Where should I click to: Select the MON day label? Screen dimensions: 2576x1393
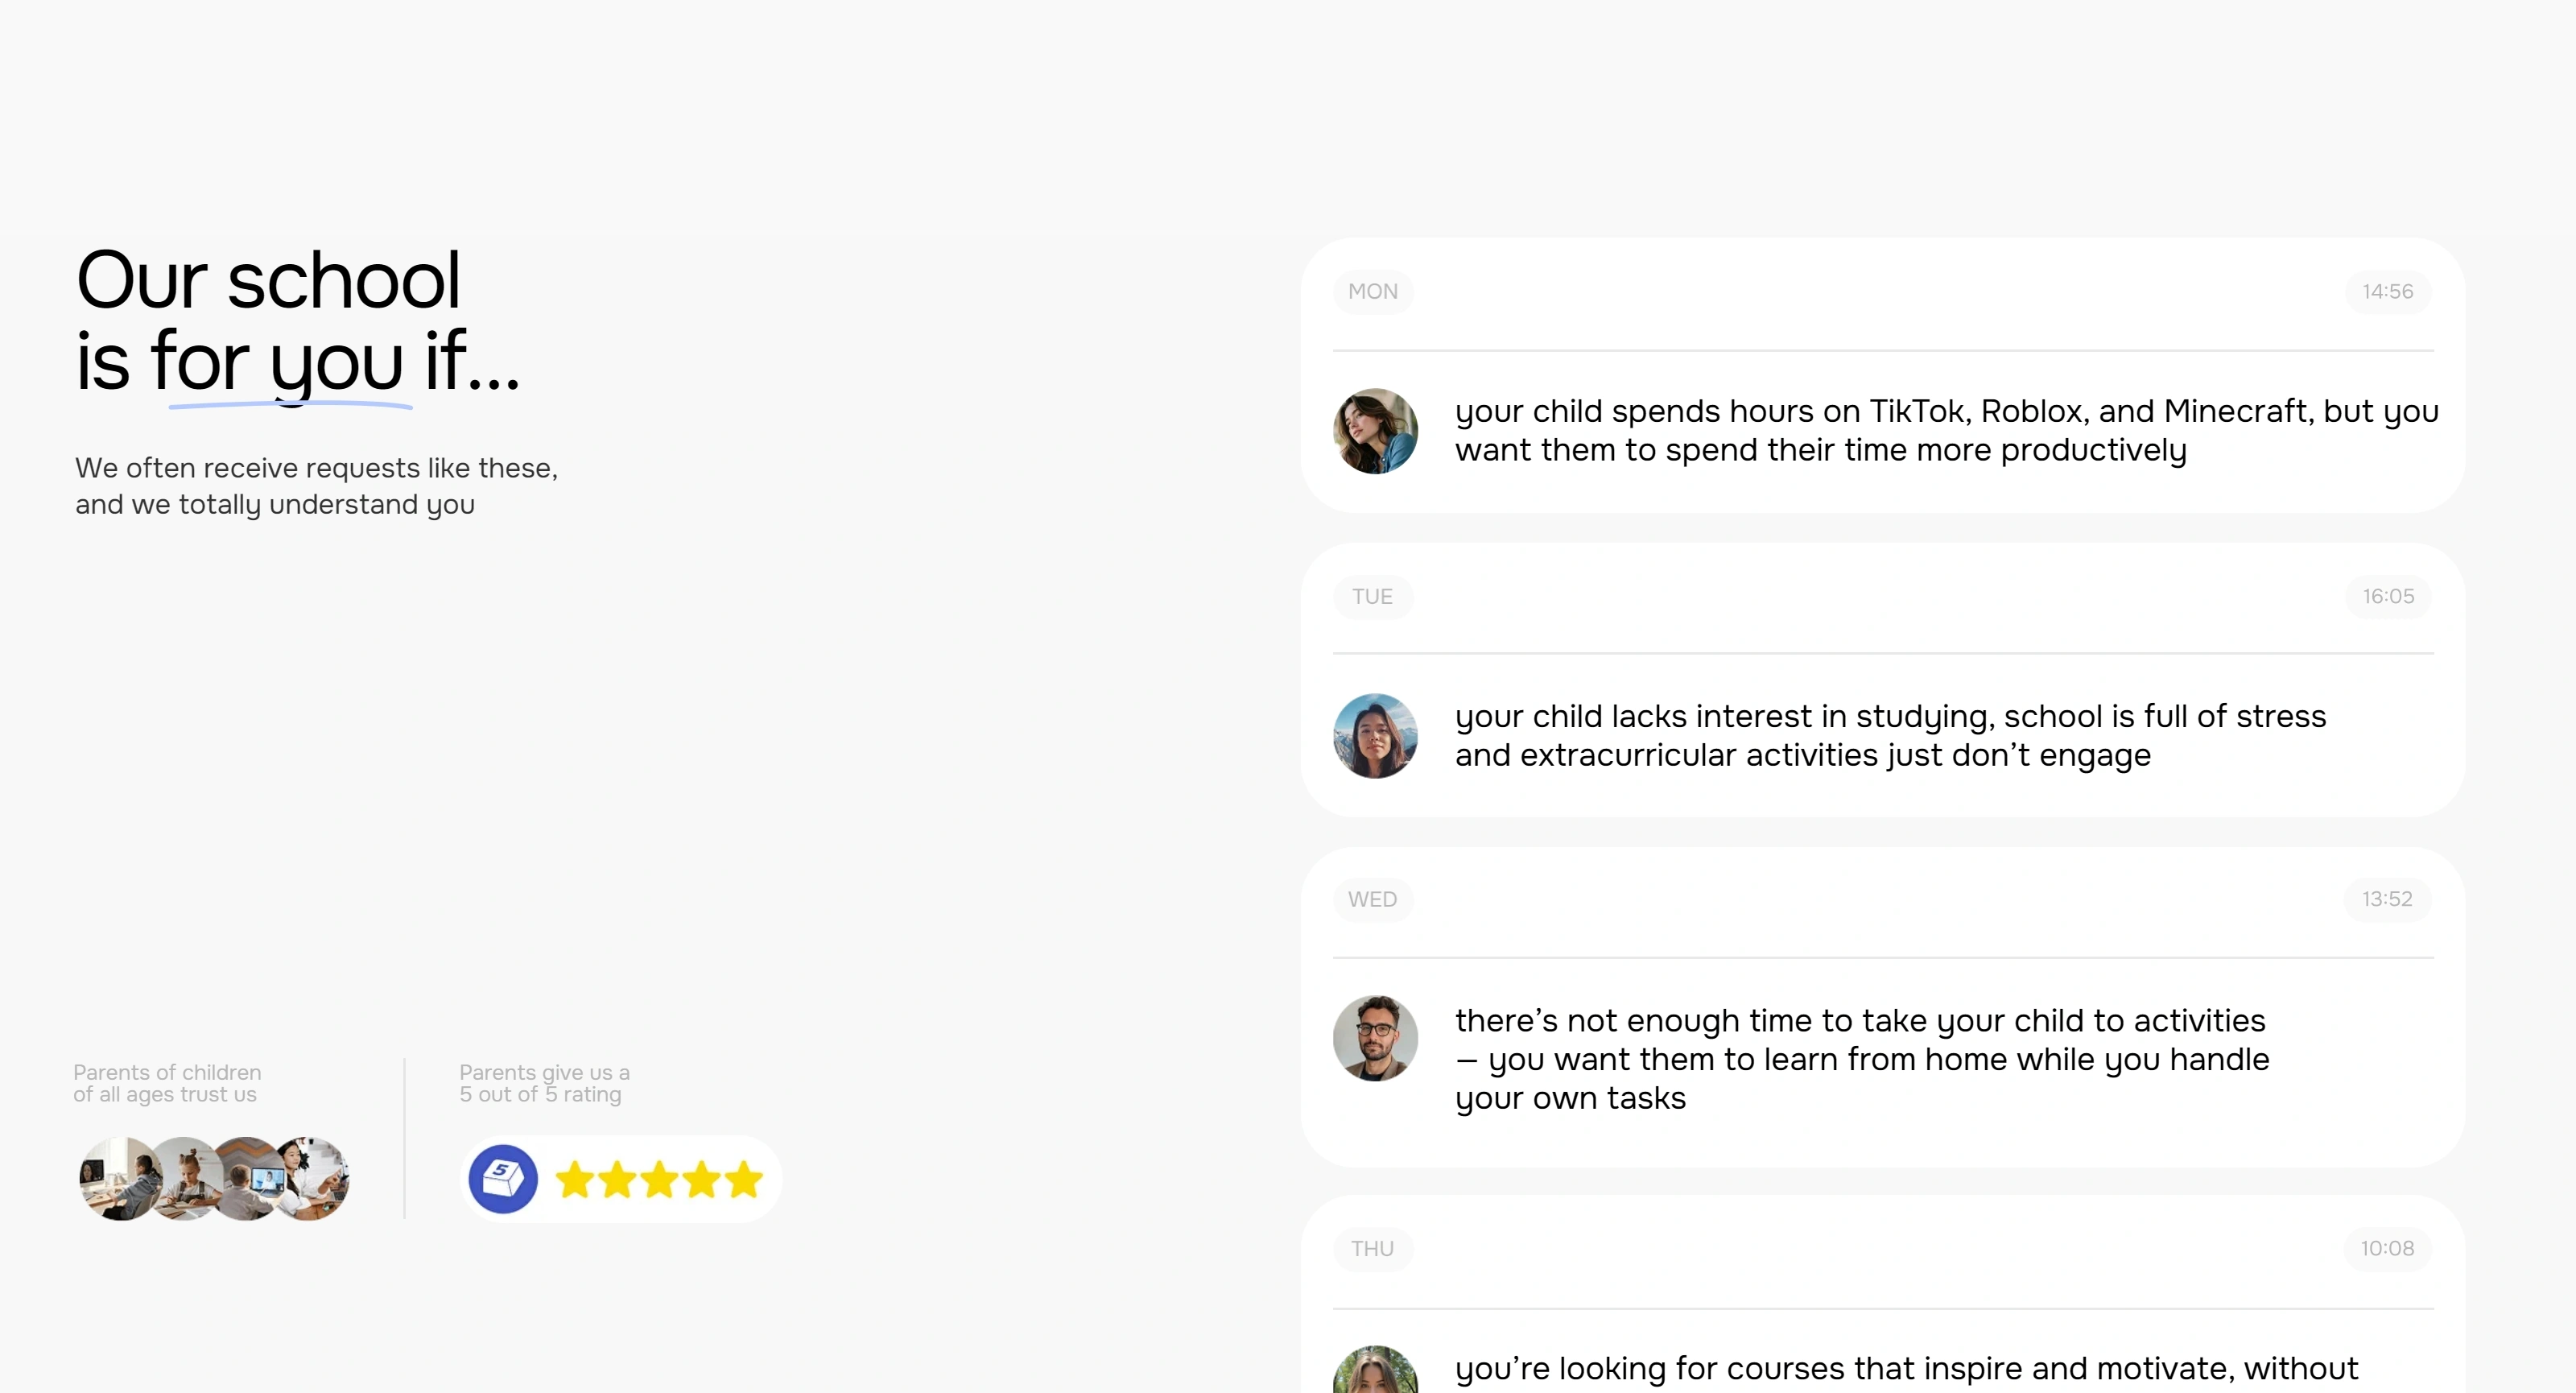(x=1373, y=292)
